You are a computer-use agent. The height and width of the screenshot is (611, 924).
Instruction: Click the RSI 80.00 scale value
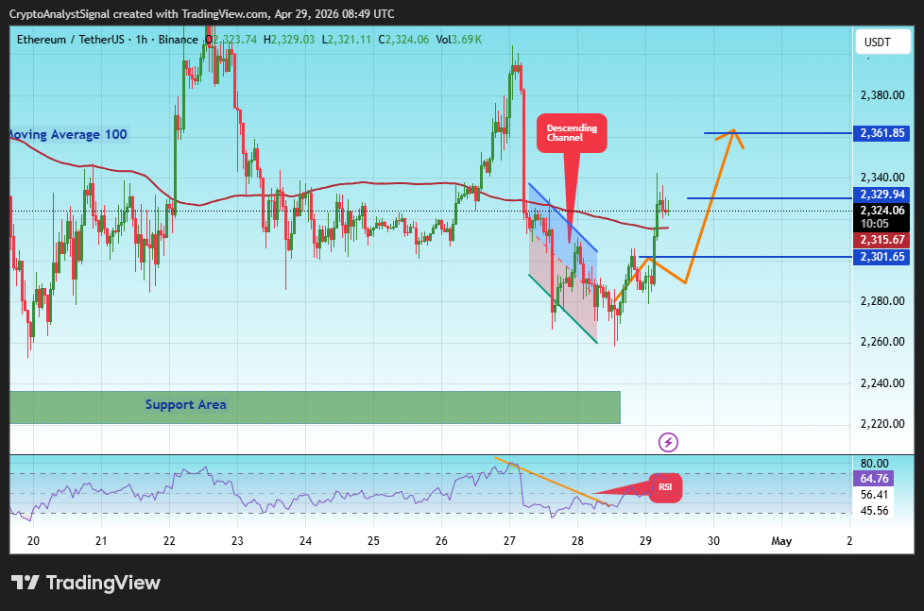point(875,464)
